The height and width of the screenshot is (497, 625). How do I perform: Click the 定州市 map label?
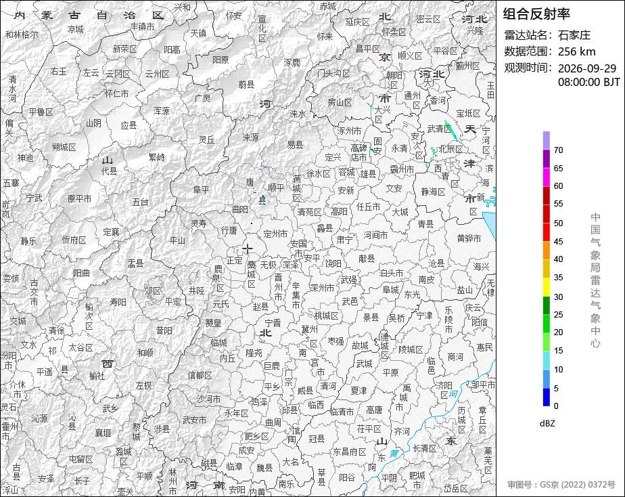[x=275, y=234]
